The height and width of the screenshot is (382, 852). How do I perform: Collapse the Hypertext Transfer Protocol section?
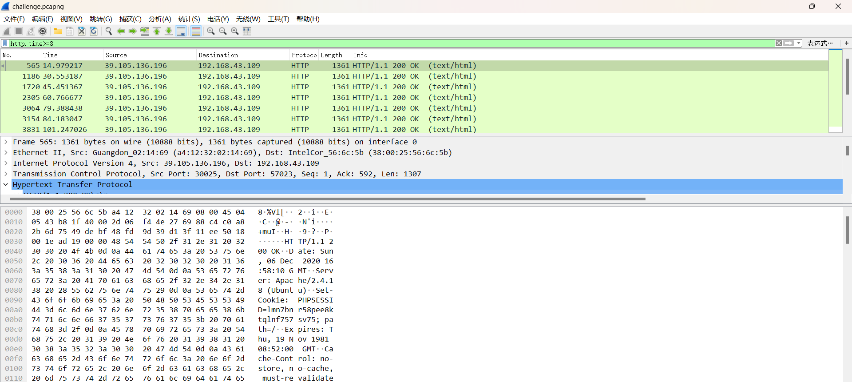[x=6, y=185]
